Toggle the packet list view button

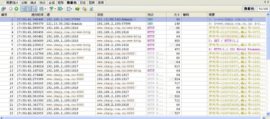[23, 9]
